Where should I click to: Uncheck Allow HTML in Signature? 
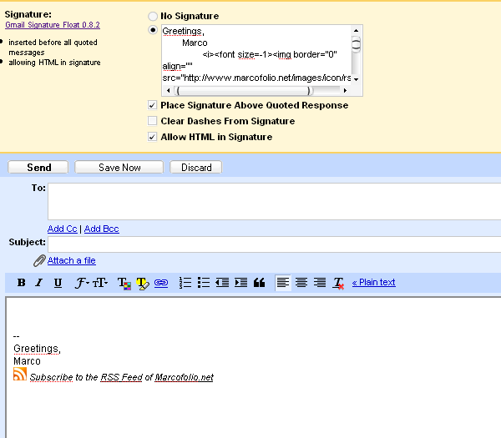(x=152, y=137)
